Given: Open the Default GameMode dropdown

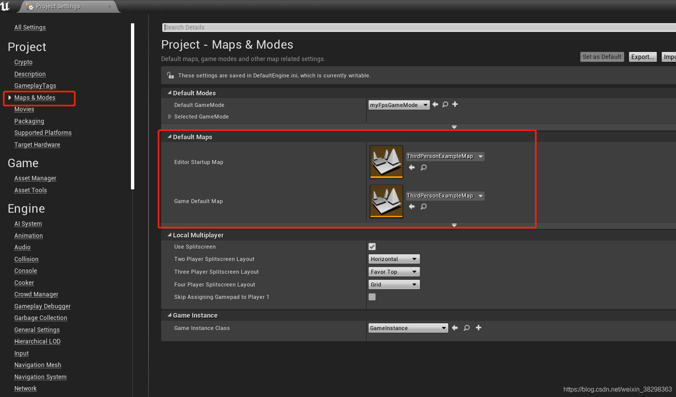Looking at the screenshot, I should pos(399,105).
